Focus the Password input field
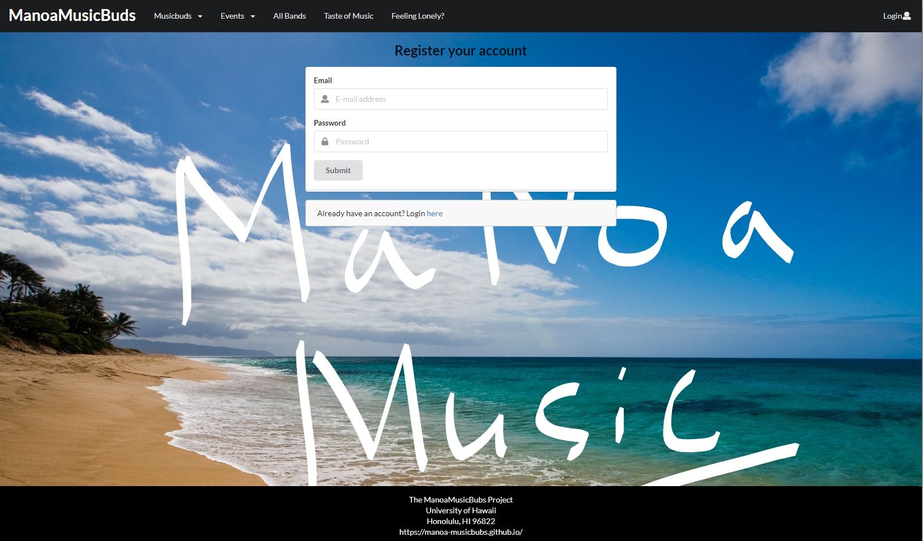 tap(461, 141)
